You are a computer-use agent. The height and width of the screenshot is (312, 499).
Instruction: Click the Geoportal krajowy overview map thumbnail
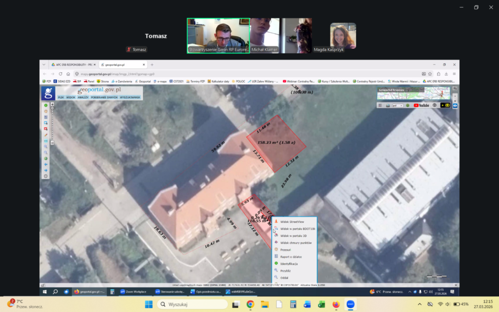[x=414, y=93]
